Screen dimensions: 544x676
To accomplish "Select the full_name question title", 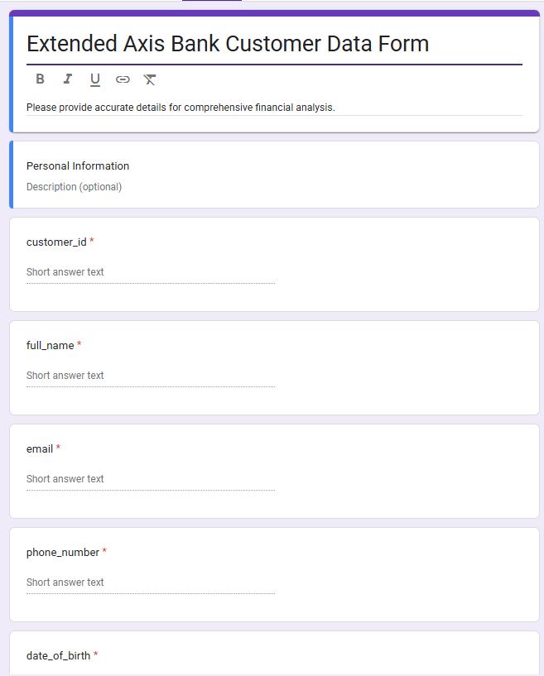I will [50, 346].
